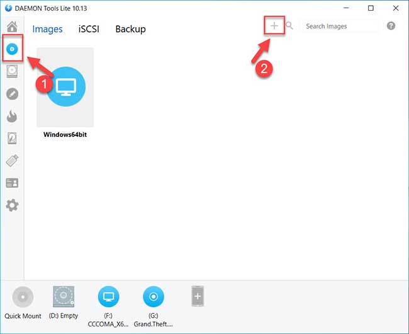Open the account card icon in sidebar
Screen dimensions: 409x334
point(12,183)
